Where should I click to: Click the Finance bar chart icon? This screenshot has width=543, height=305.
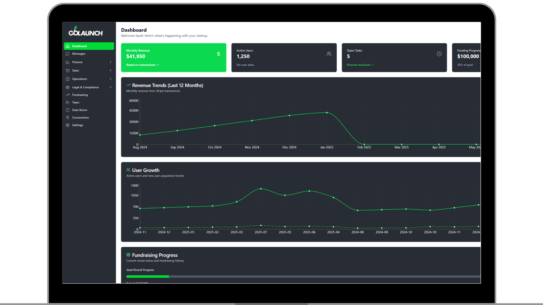pos(68,62)
